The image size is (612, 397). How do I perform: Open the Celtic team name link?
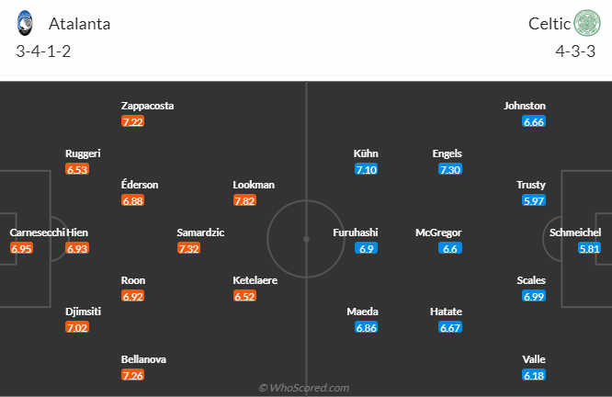click(x=548, y=24)
